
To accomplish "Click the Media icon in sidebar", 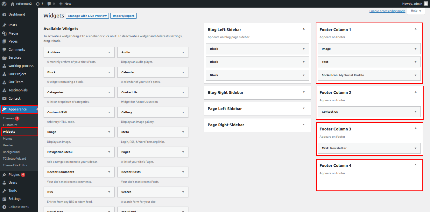I will coord(4,33).
